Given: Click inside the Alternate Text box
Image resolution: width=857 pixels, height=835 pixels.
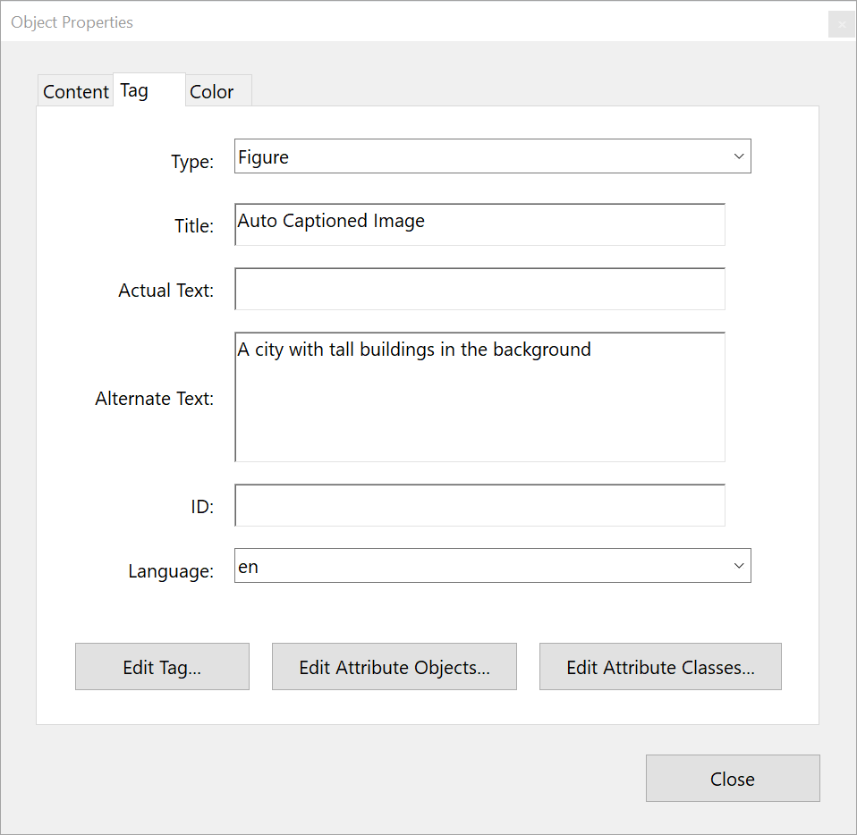Looking at the screenshot, I should 479,396.
